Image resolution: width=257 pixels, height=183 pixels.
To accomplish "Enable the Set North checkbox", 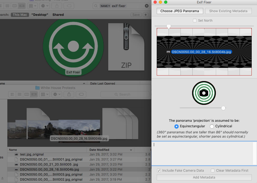I will [195, 21].
